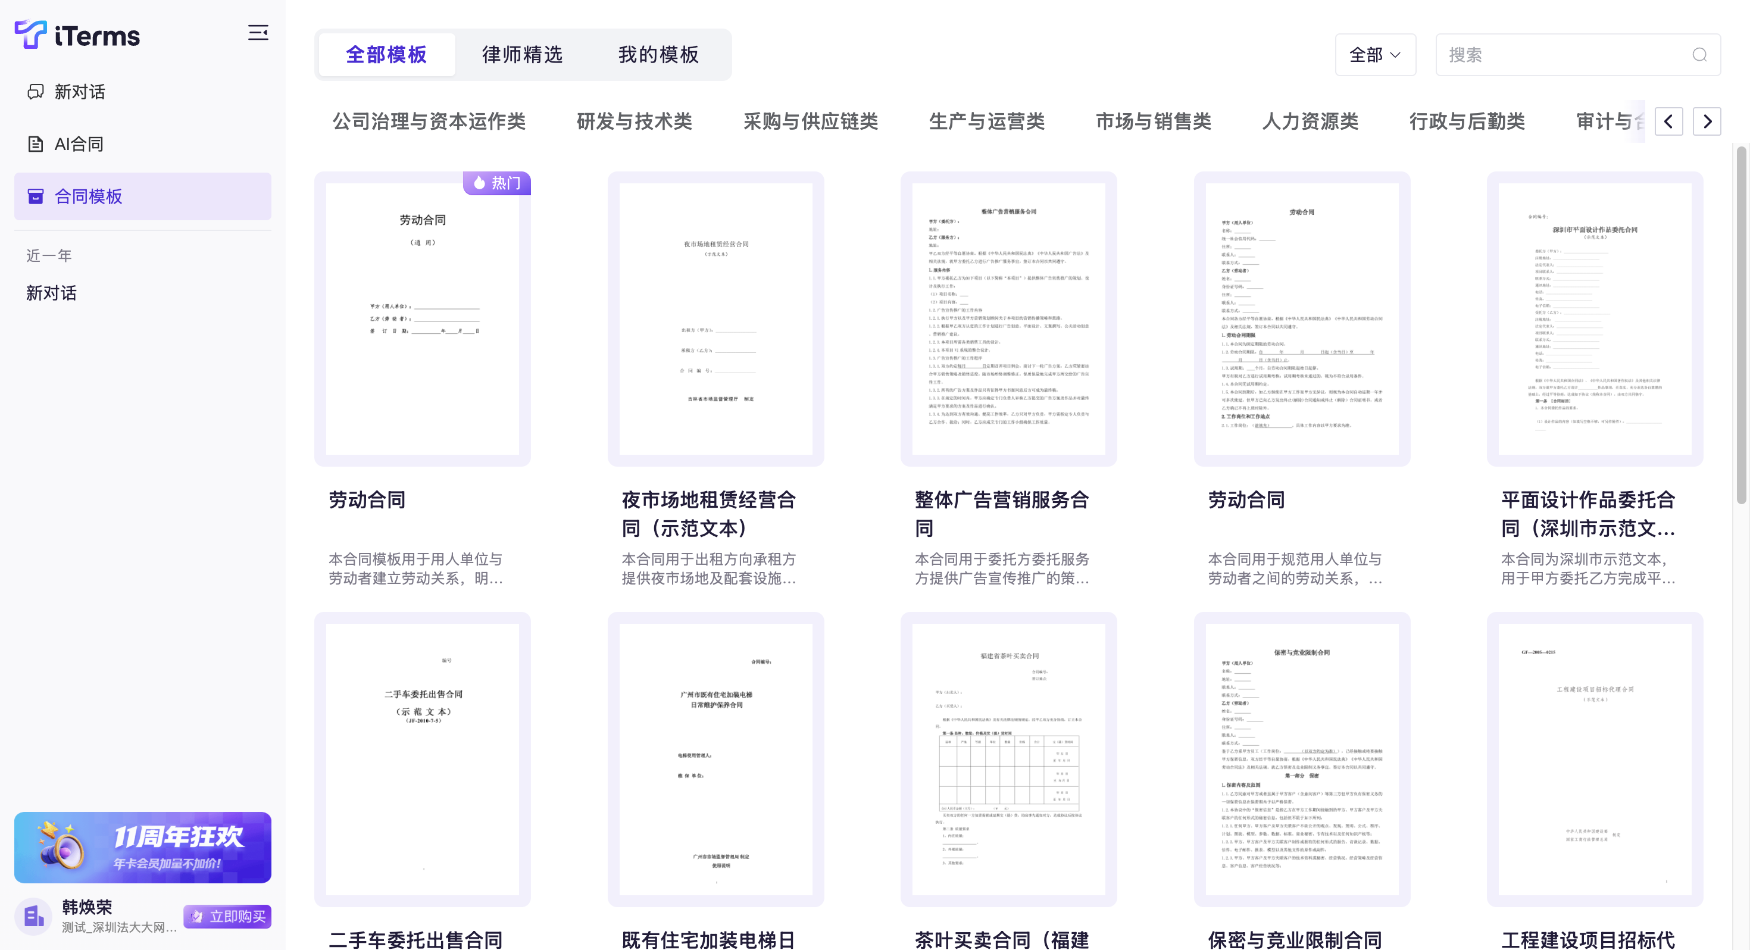
Task: Collapse sidebar with the menu toggle icon
Action: (258, 33)
